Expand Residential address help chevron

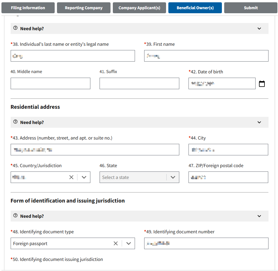point(259,122)
